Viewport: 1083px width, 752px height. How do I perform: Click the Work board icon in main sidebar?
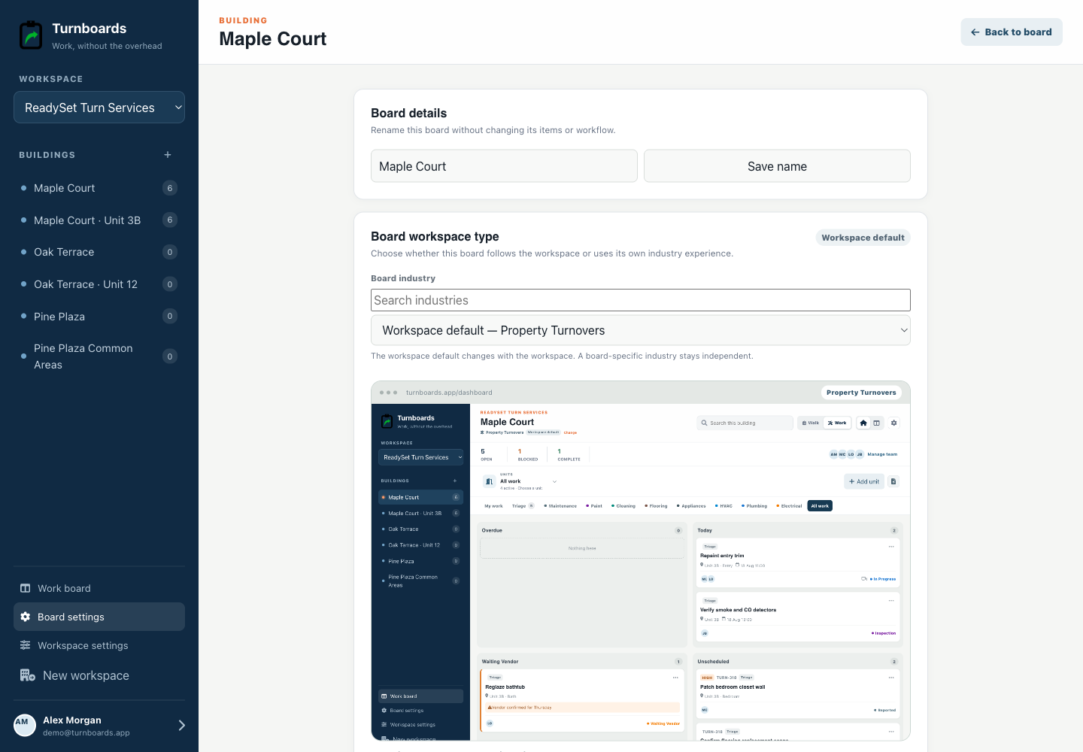coord(26,588)
